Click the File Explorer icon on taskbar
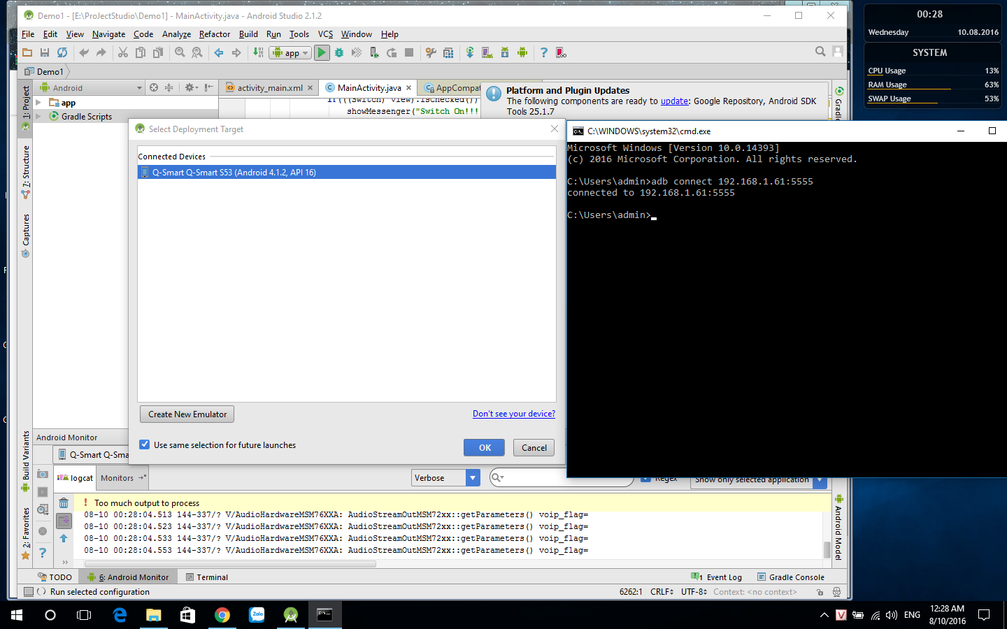Screen dimensions: 1007x629 (x=154, y=615)
